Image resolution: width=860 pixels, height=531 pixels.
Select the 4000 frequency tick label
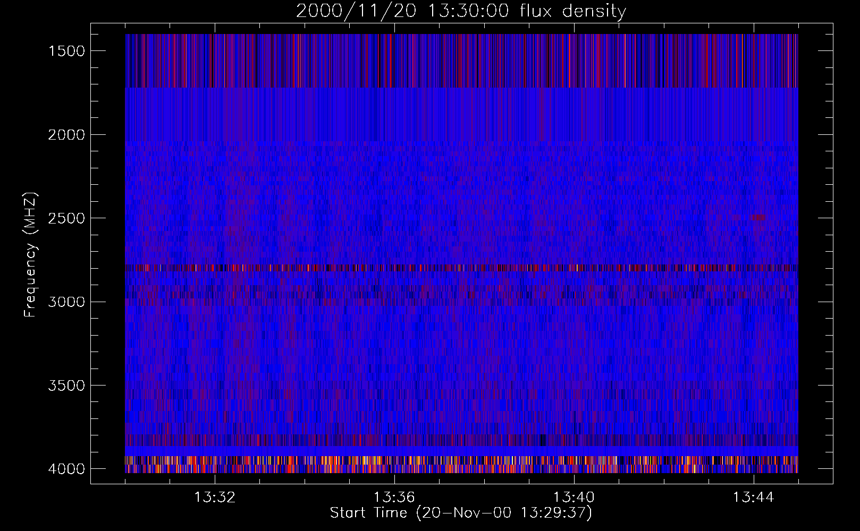point(66,469)
